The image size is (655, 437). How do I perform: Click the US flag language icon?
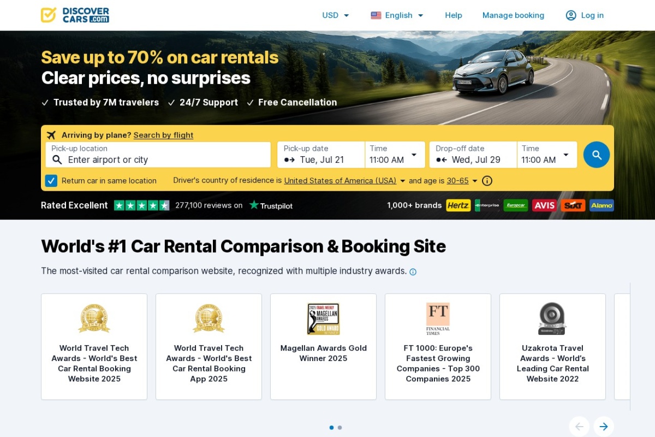click(376, 15)
